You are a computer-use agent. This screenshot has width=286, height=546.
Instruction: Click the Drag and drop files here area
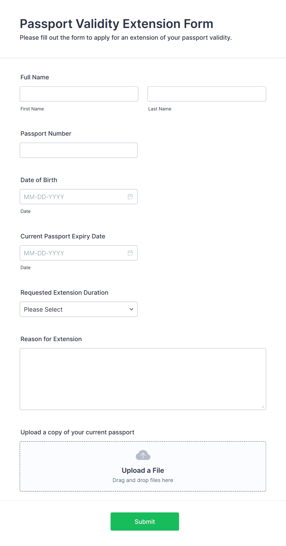143,480
